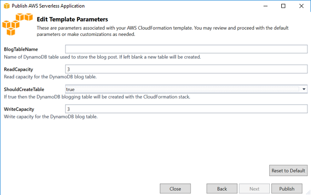
Task: Click the orange AWS cubes logo
Action: tap(18, 24)
